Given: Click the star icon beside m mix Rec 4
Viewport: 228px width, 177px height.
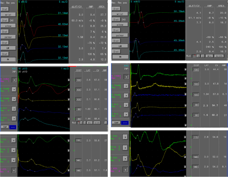Looking at the screenshot, I should point(14,109).
